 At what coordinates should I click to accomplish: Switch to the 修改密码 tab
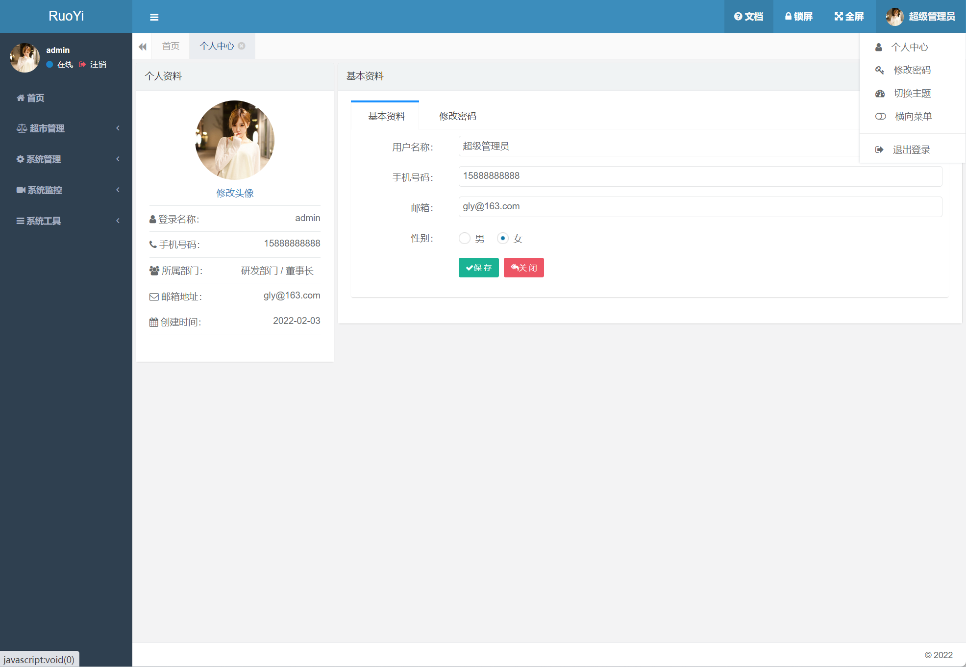pyautogui.click(x=457, y=116)
